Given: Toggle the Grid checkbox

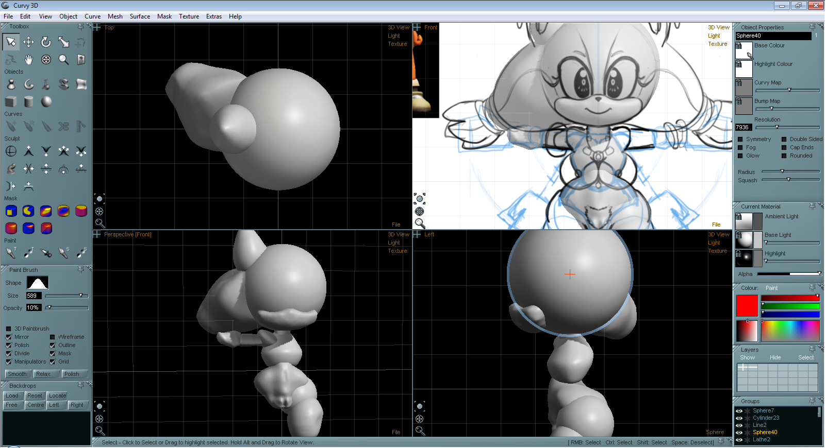Looking at the screenshot, I should (x=53, y=361).
